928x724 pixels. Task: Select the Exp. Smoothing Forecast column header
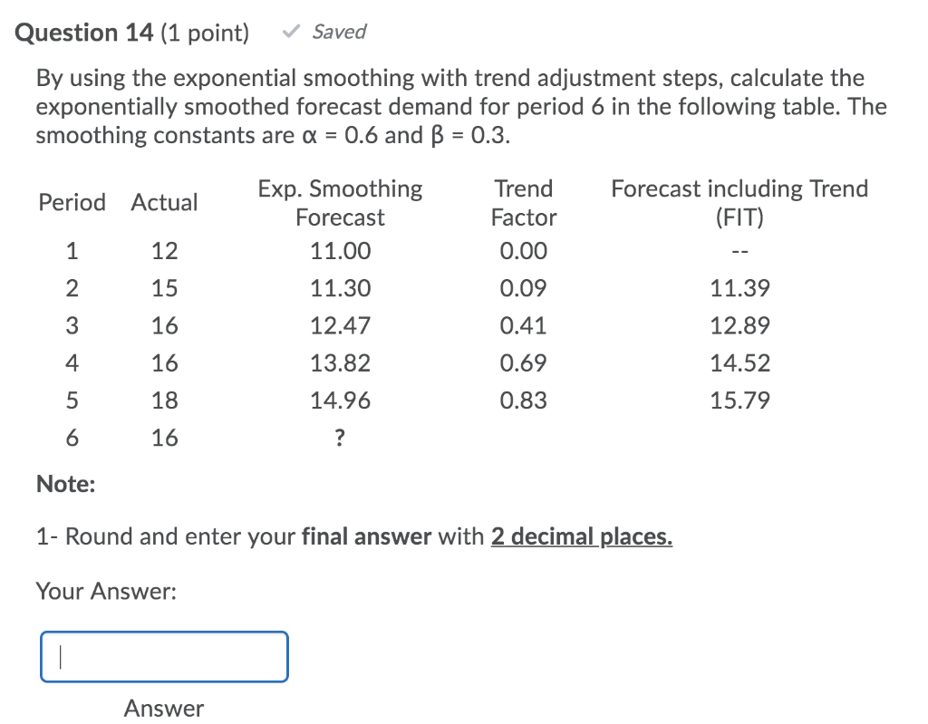(x=340, y=202)
